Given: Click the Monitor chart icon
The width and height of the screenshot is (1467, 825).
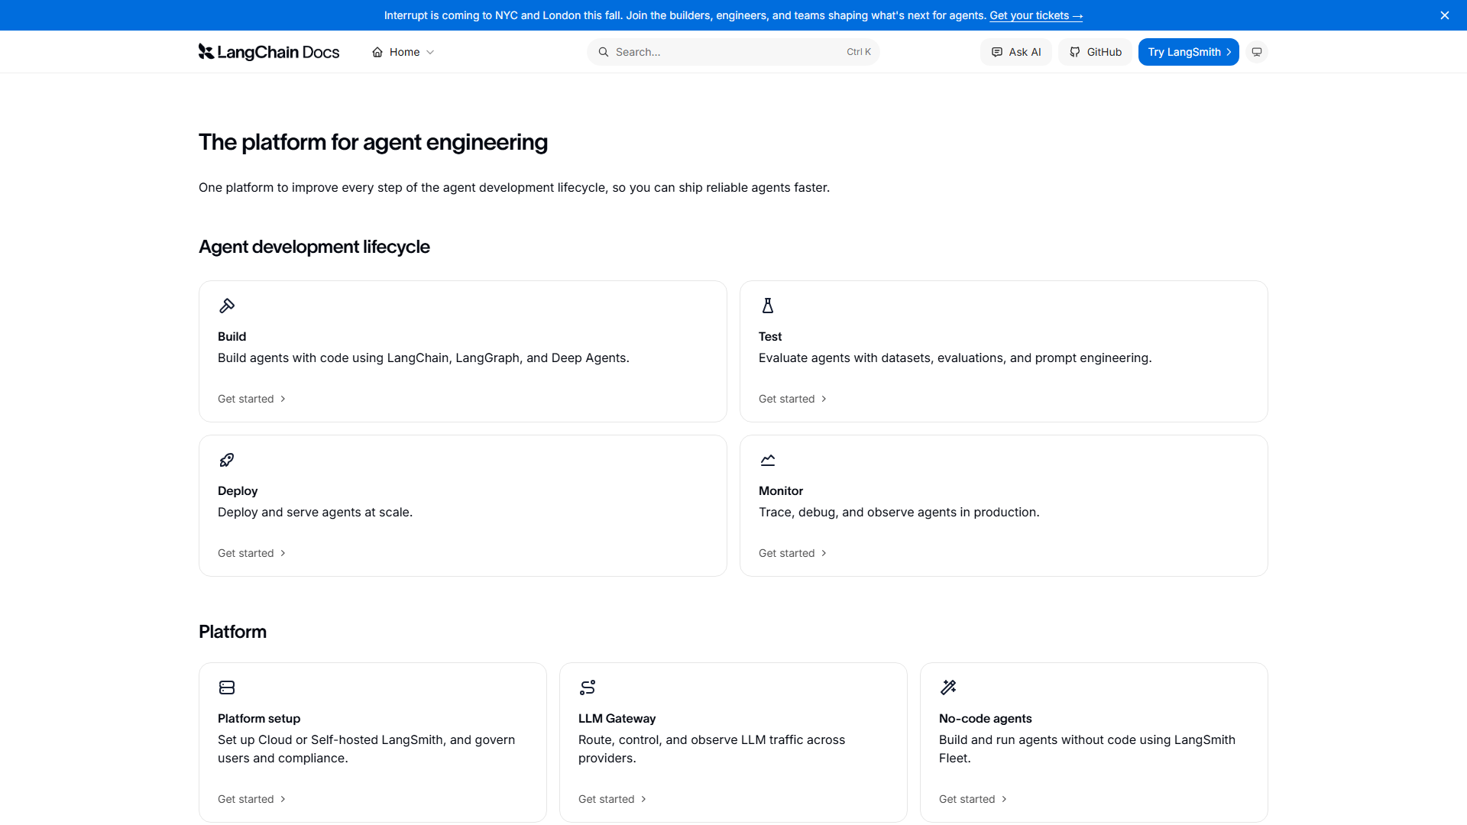Looking at the screenshot, I should (x=768, y=460).
